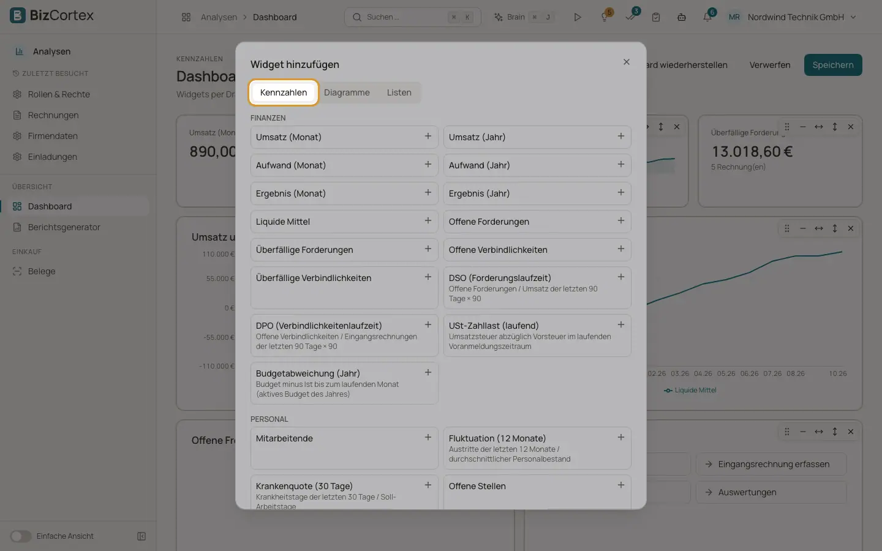
Task: Click the Analysen breadcrumb link
Action: [219, 17]
